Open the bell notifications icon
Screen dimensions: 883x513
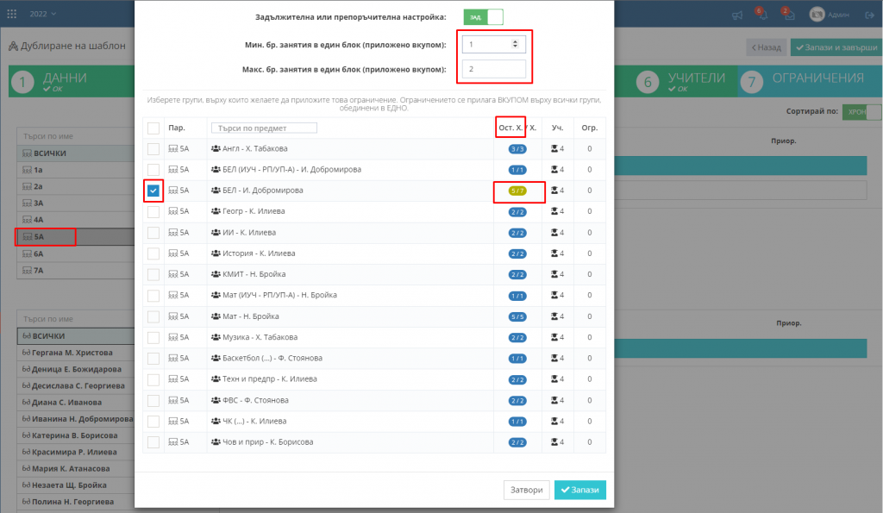click(761, 16)
